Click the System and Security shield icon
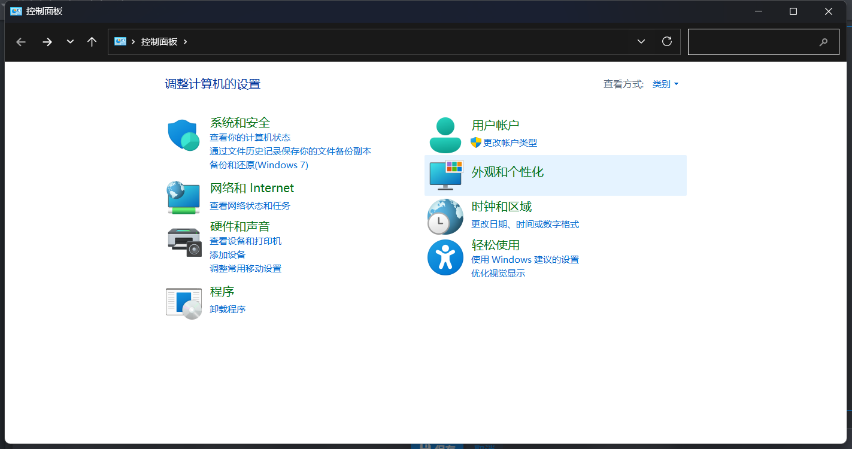 [x=183, y=135]
